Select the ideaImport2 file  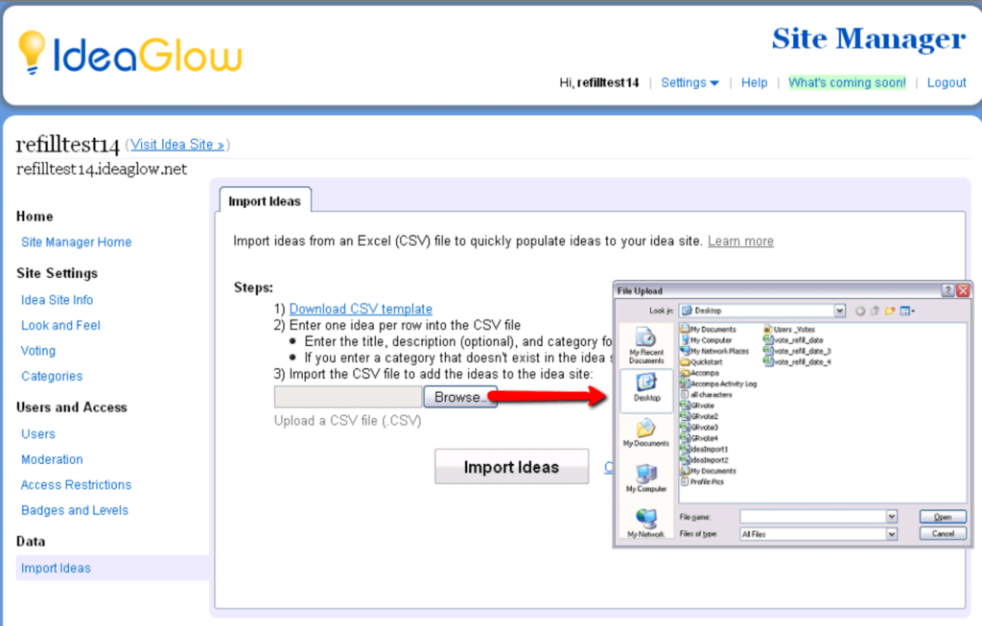pos(704,460)
